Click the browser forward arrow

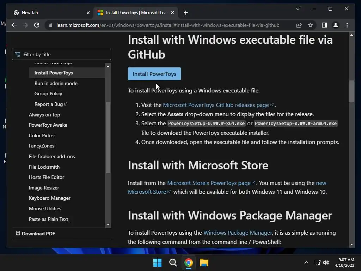pos(25,25)
